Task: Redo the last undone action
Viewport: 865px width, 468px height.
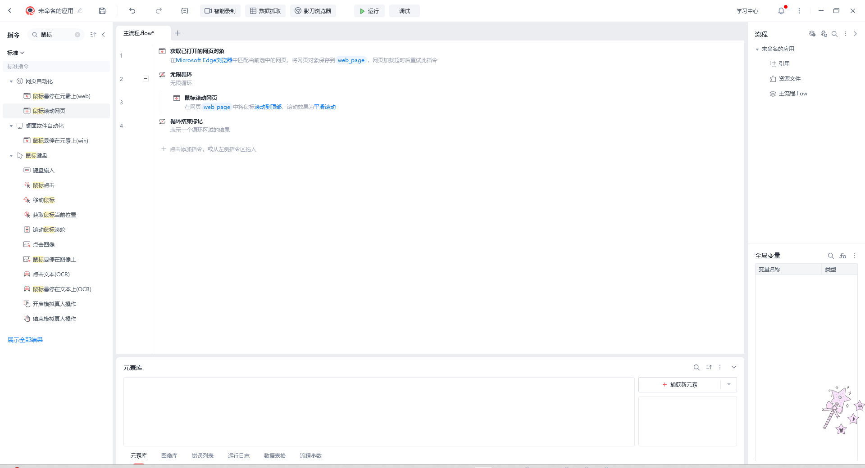Action: [x=159, y=11]
